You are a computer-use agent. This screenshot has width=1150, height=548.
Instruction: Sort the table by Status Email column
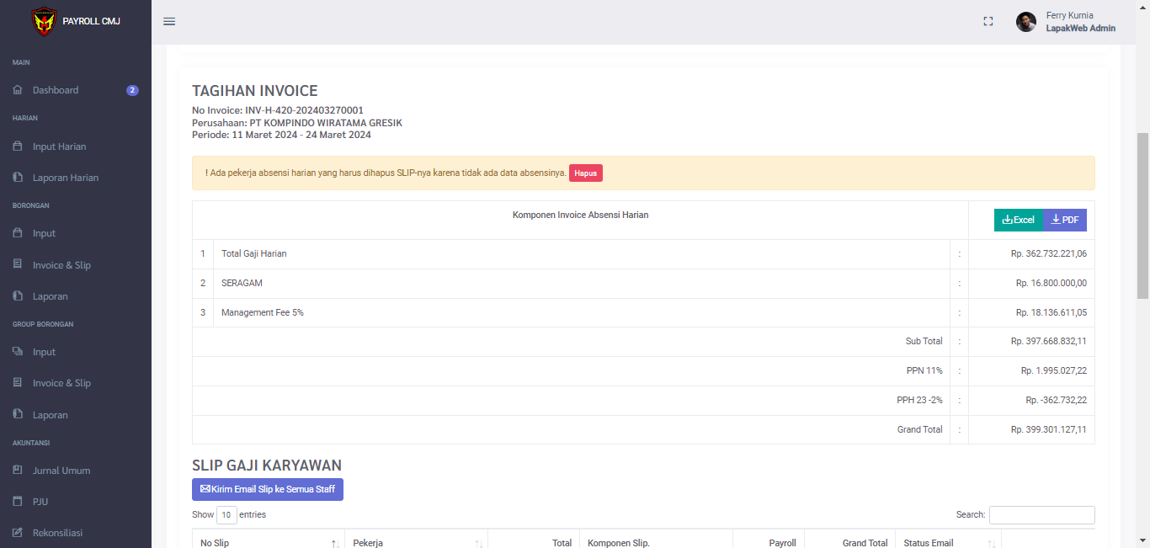[x=991, y=544]
